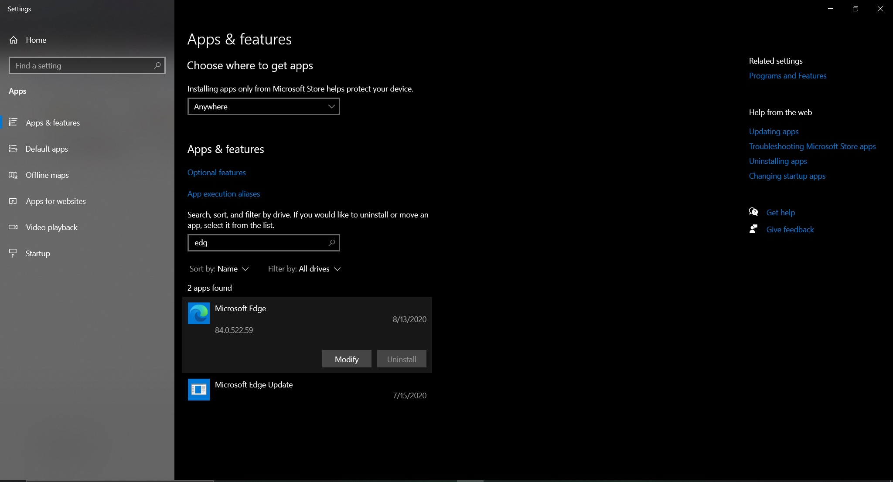Click the Startup sidebar icon
The height and width of the screenshot is (482, 893).
click(x=13, y=254)
